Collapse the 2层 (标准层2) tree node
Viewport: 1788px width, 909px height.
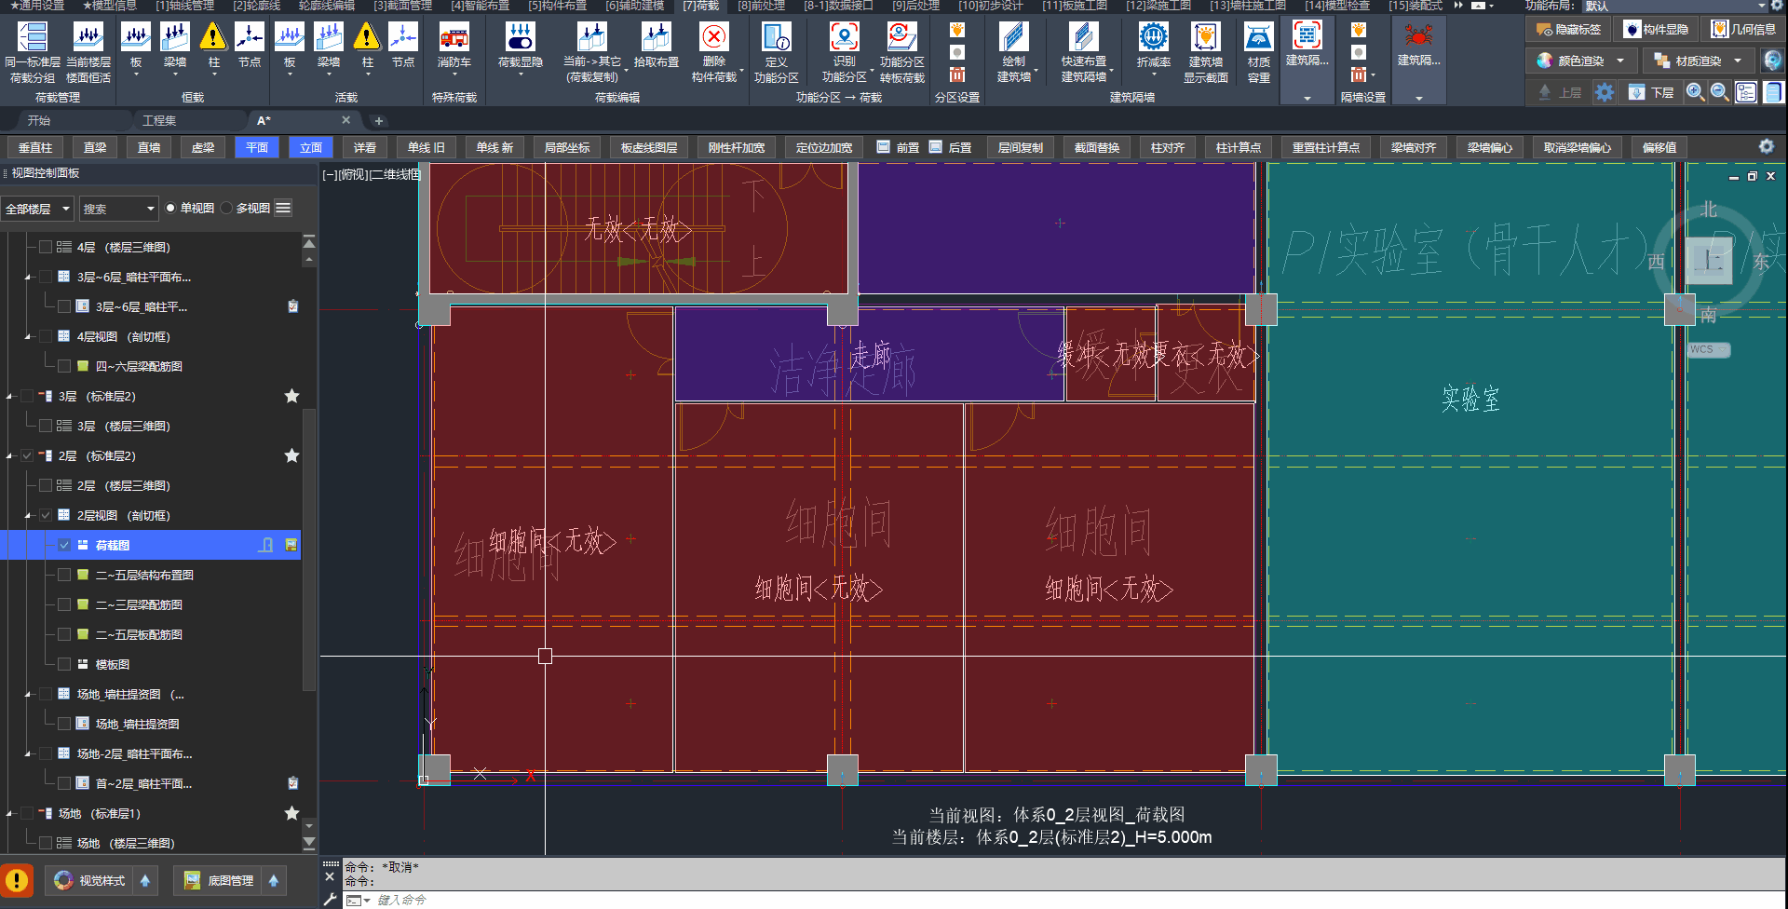click(10, 456)
